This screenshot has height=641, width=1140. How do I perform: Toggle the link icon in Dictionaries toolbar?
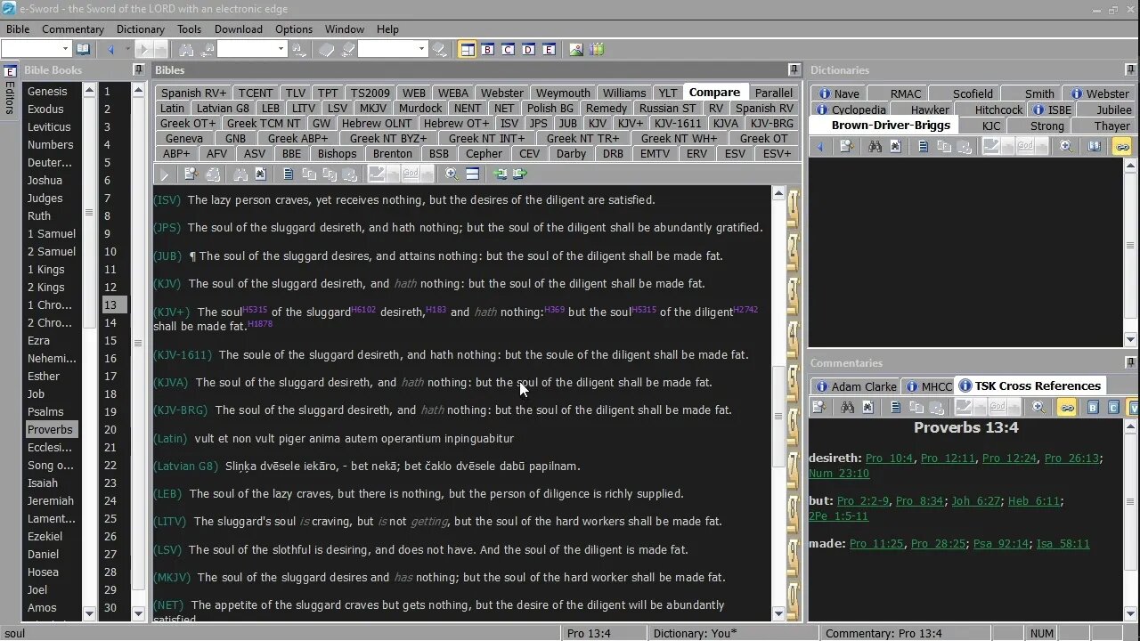(1121, 147)
